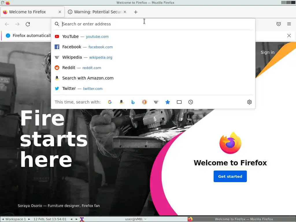Search this time with DuckDuckGo

[145, 102]
